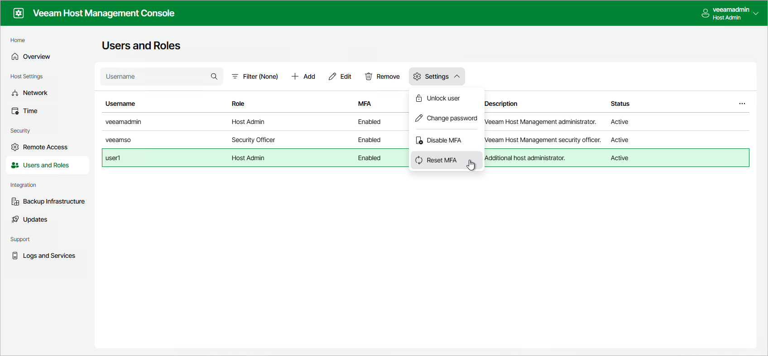Edit the selected user

tap(340, 76)
